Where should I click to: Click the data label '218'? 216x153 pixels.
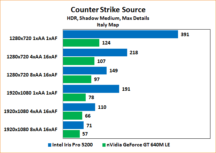coord(134,53)
